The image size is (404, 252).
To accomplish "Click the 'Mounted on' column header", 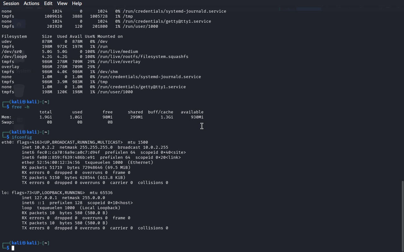I will pyautogui.click(x=110, y=37).
